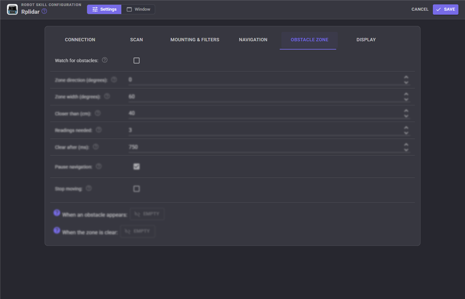
Task: Uncheck the Pause navigation checkbox
Action: (x=136, y=167)
